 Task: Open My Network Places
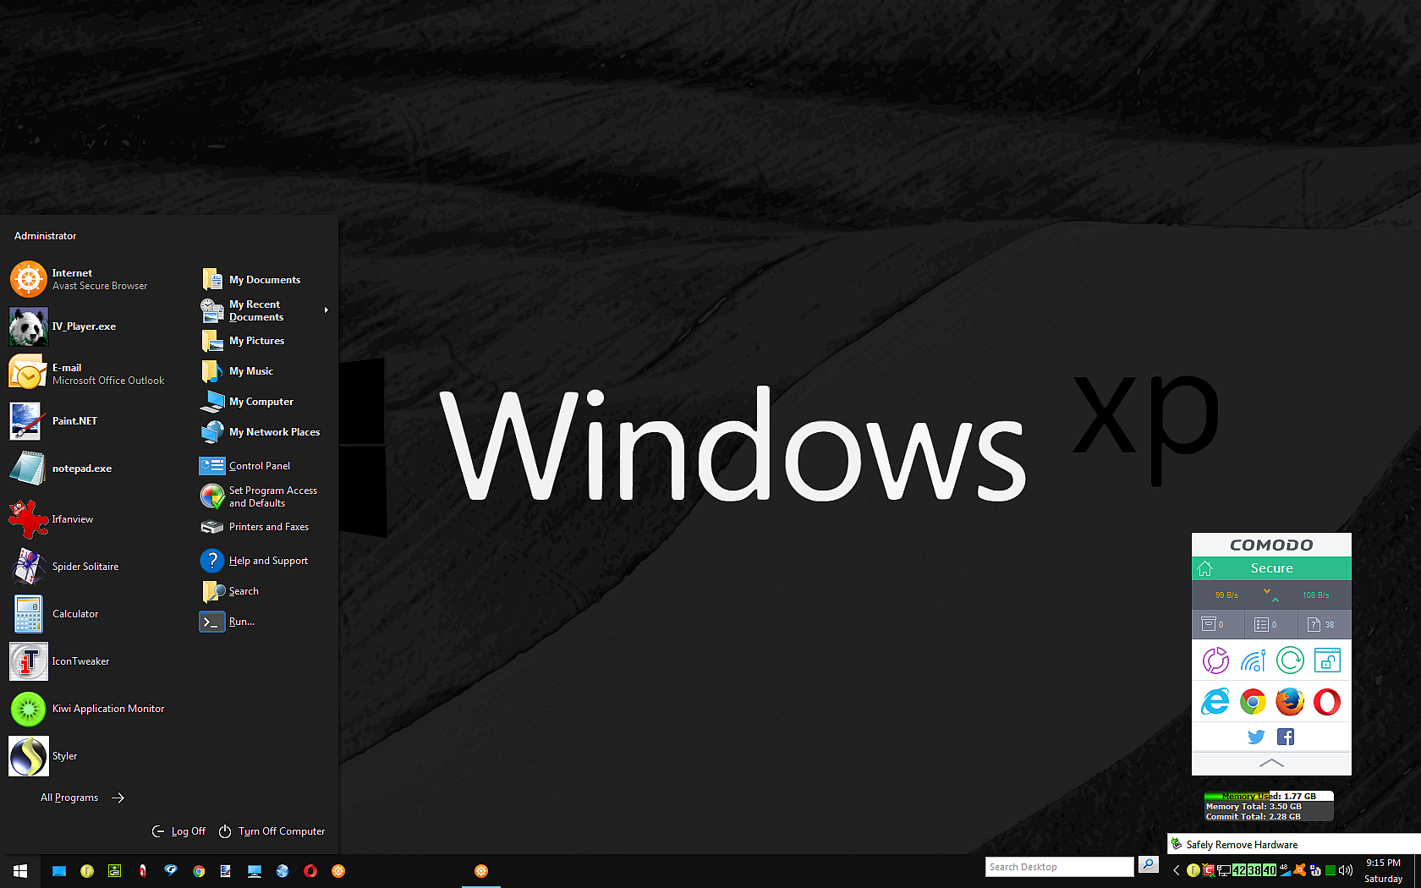265,432
